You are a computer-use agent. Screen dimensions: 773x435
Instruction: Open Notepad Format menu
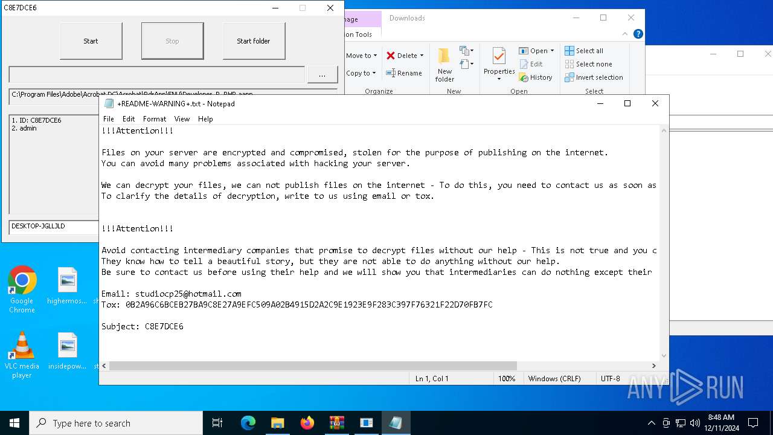(155, 119)
